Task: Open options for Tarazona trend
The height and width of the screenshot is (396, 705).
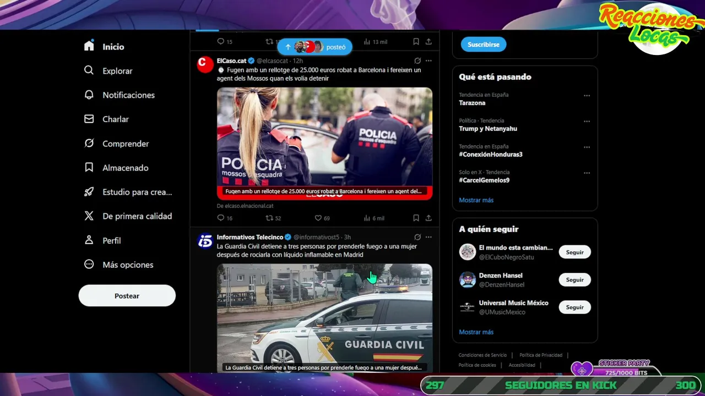Action: [x=587, y=96]
